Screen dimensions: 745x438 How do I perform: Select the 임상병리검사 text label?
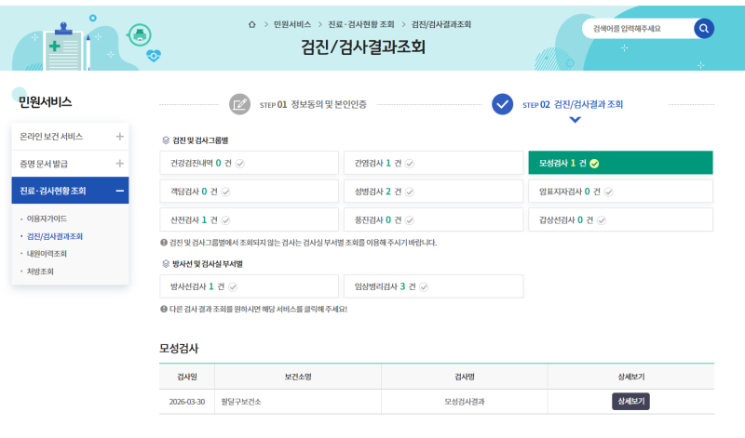376,286
